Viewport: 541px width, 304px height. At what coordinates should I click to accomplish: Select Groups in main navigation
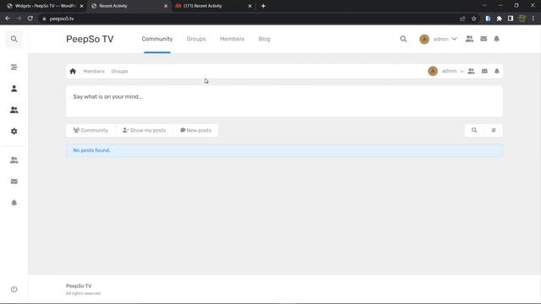(196, 39)
